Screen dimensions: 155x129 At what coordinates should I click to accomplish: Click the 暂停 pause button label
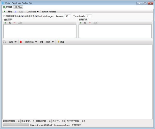[x=21, y=12]
